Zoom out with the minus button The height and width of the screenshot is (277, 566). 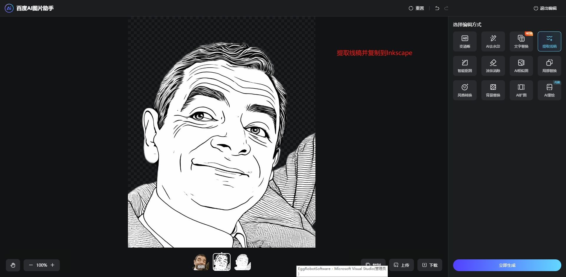pos(31,265)
